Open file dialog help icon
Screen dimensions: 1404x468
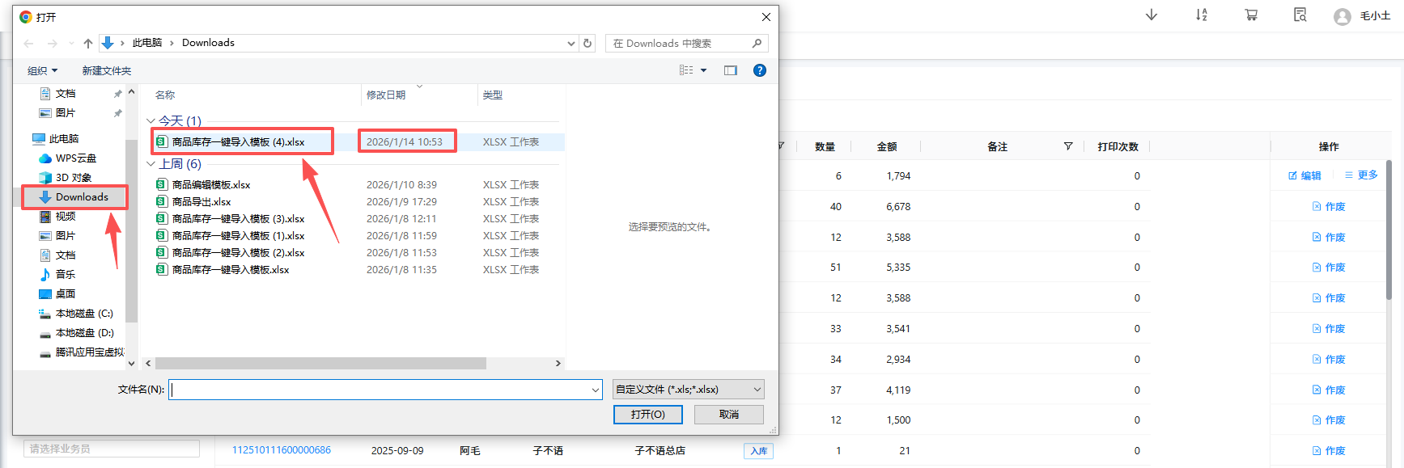pos(759,70)
